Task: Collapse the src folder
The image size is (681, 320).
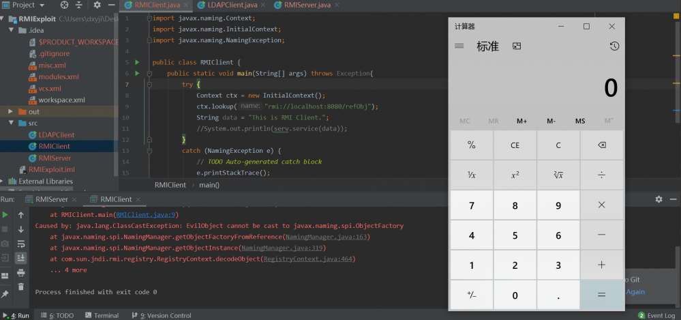Action: 11,123
